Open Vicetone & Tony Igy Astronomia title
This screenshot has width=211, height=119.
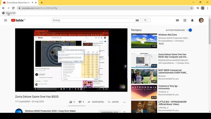[x=168, y=87]
